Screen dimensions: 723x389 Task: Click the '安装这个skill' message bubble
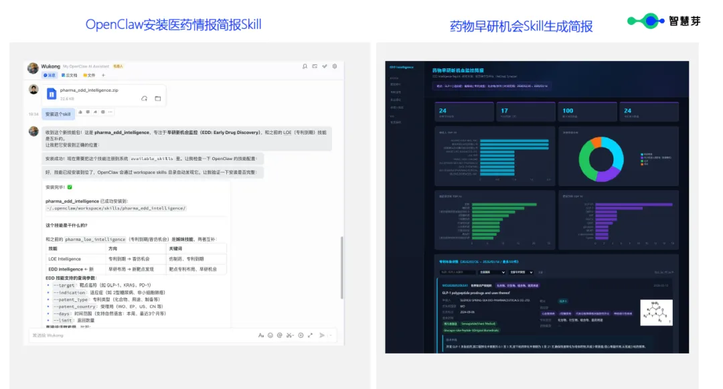tap(58, 114)
